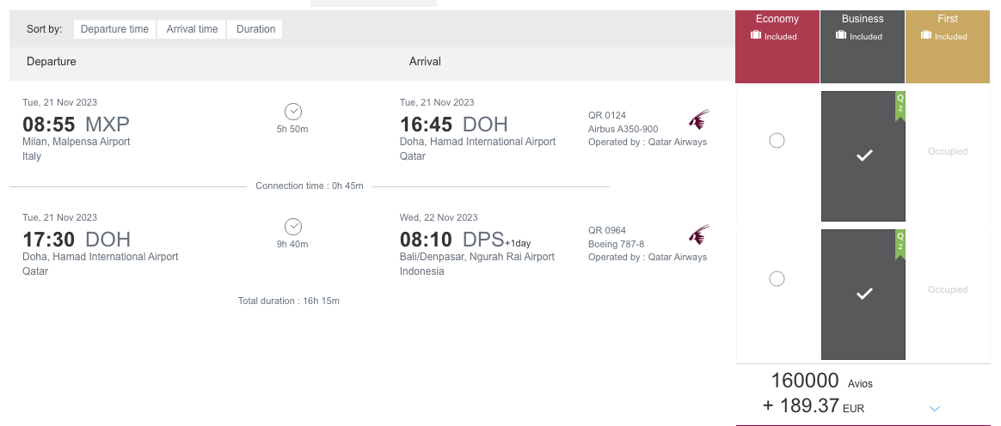The height and width of the screenshot is (426, 1001).
Task: Sort flights by Arrival time
Action: pos(192,29)
